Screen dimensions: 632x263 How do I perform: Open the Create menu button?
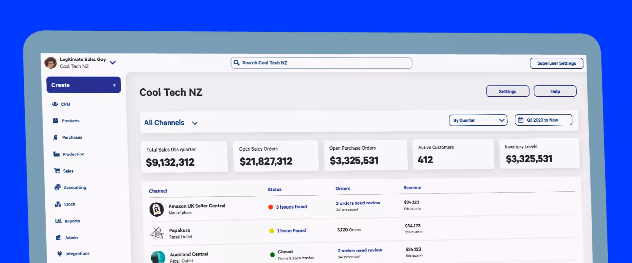click(84, 85)
